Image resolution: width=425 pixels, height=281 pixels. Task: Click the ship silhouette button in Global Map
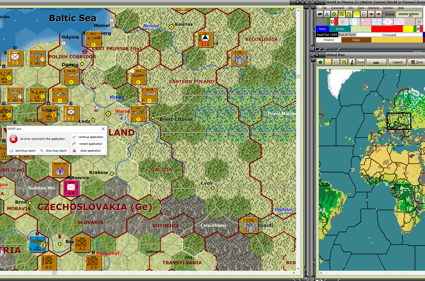[376, 62]
